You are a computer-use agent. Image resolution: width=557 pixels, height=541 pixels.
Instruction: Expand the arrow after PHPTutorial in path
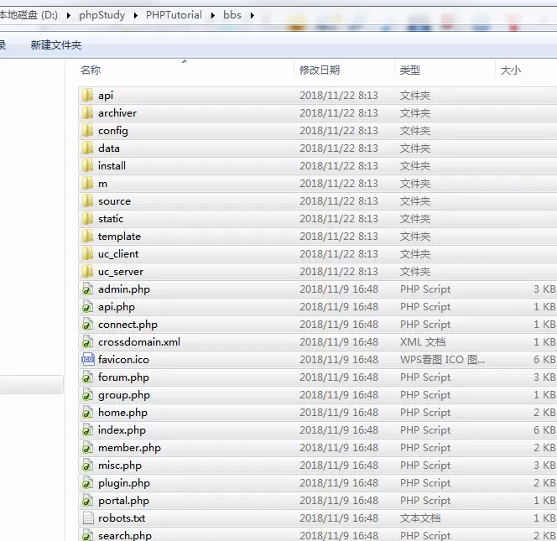point(215,15)
